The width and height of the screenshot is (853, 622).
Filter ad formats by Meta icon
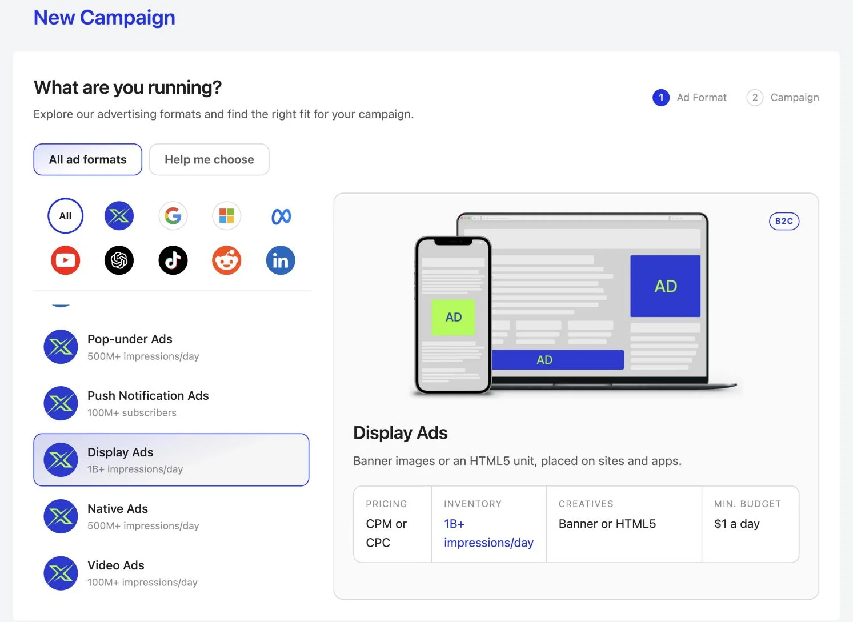[281, 216]
